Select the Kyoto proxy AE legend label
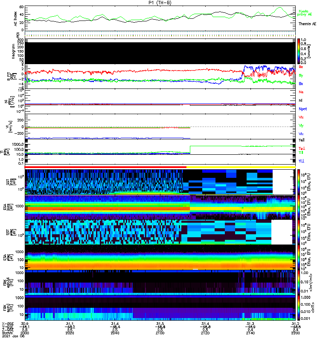 pos(305,13)
